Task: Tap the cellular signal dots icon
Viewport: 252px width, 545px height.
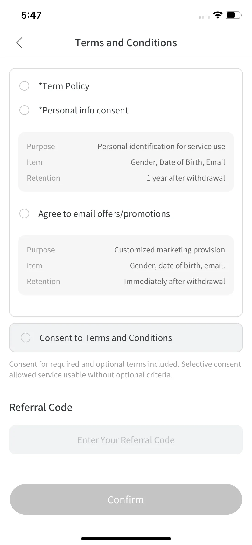Action: [204, 17]
